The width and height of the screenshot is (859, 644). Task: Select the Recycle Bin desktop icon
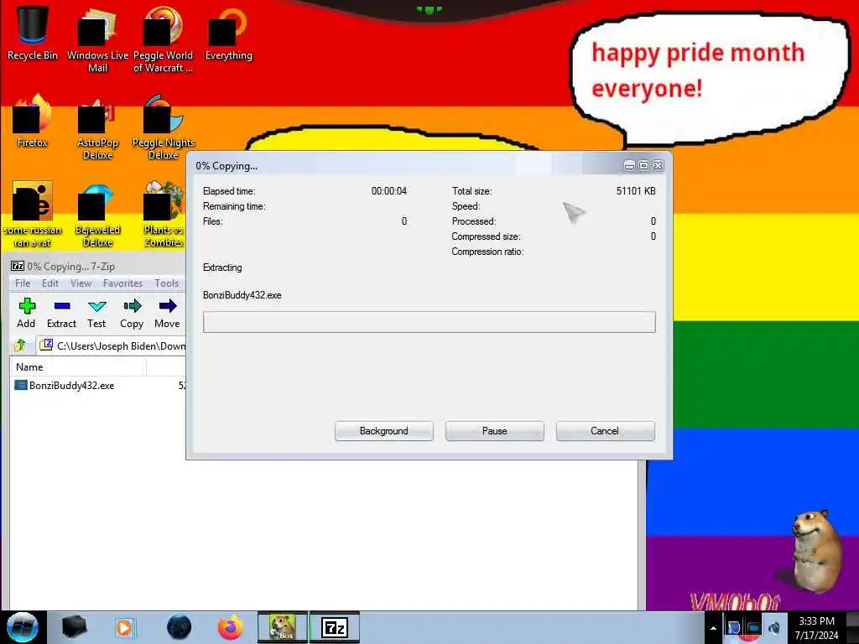33,33
